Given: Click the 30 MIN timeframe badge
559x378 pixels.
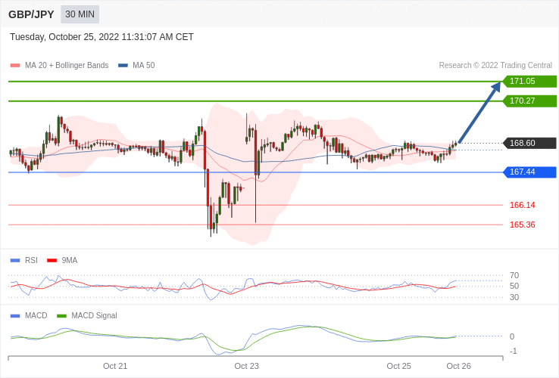Looking at the screenshot, I should point(80,14).
